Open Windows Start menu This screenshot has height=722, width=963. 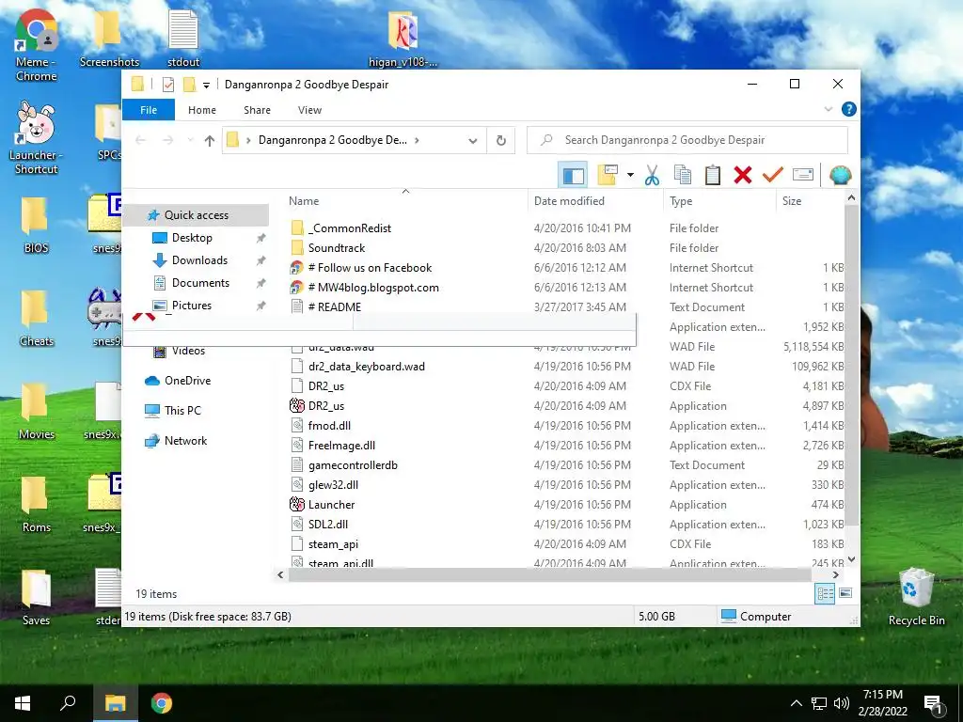(x=23, y=703)
